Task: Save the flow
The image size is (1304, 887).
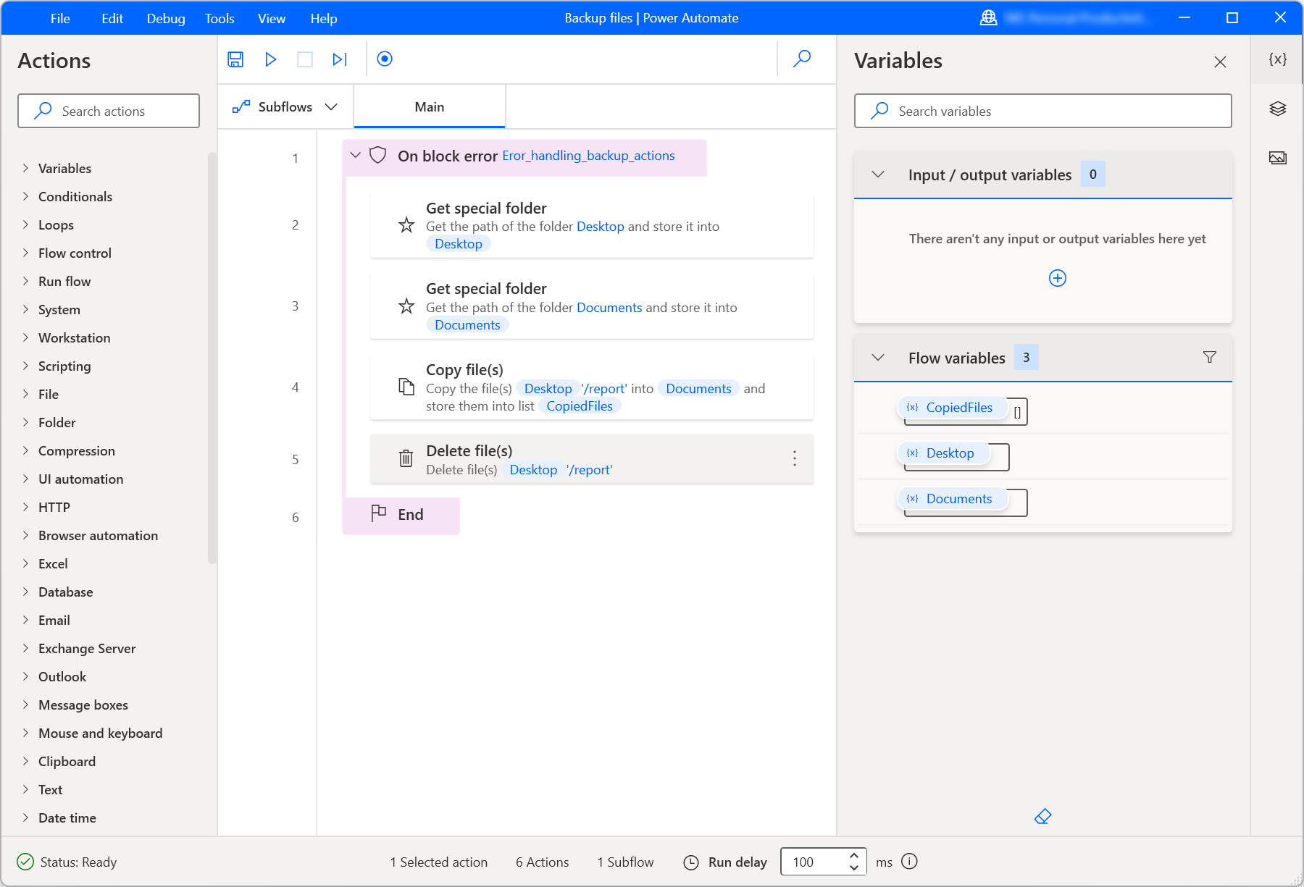Action: pyautogui.click(x=235, y=59)
